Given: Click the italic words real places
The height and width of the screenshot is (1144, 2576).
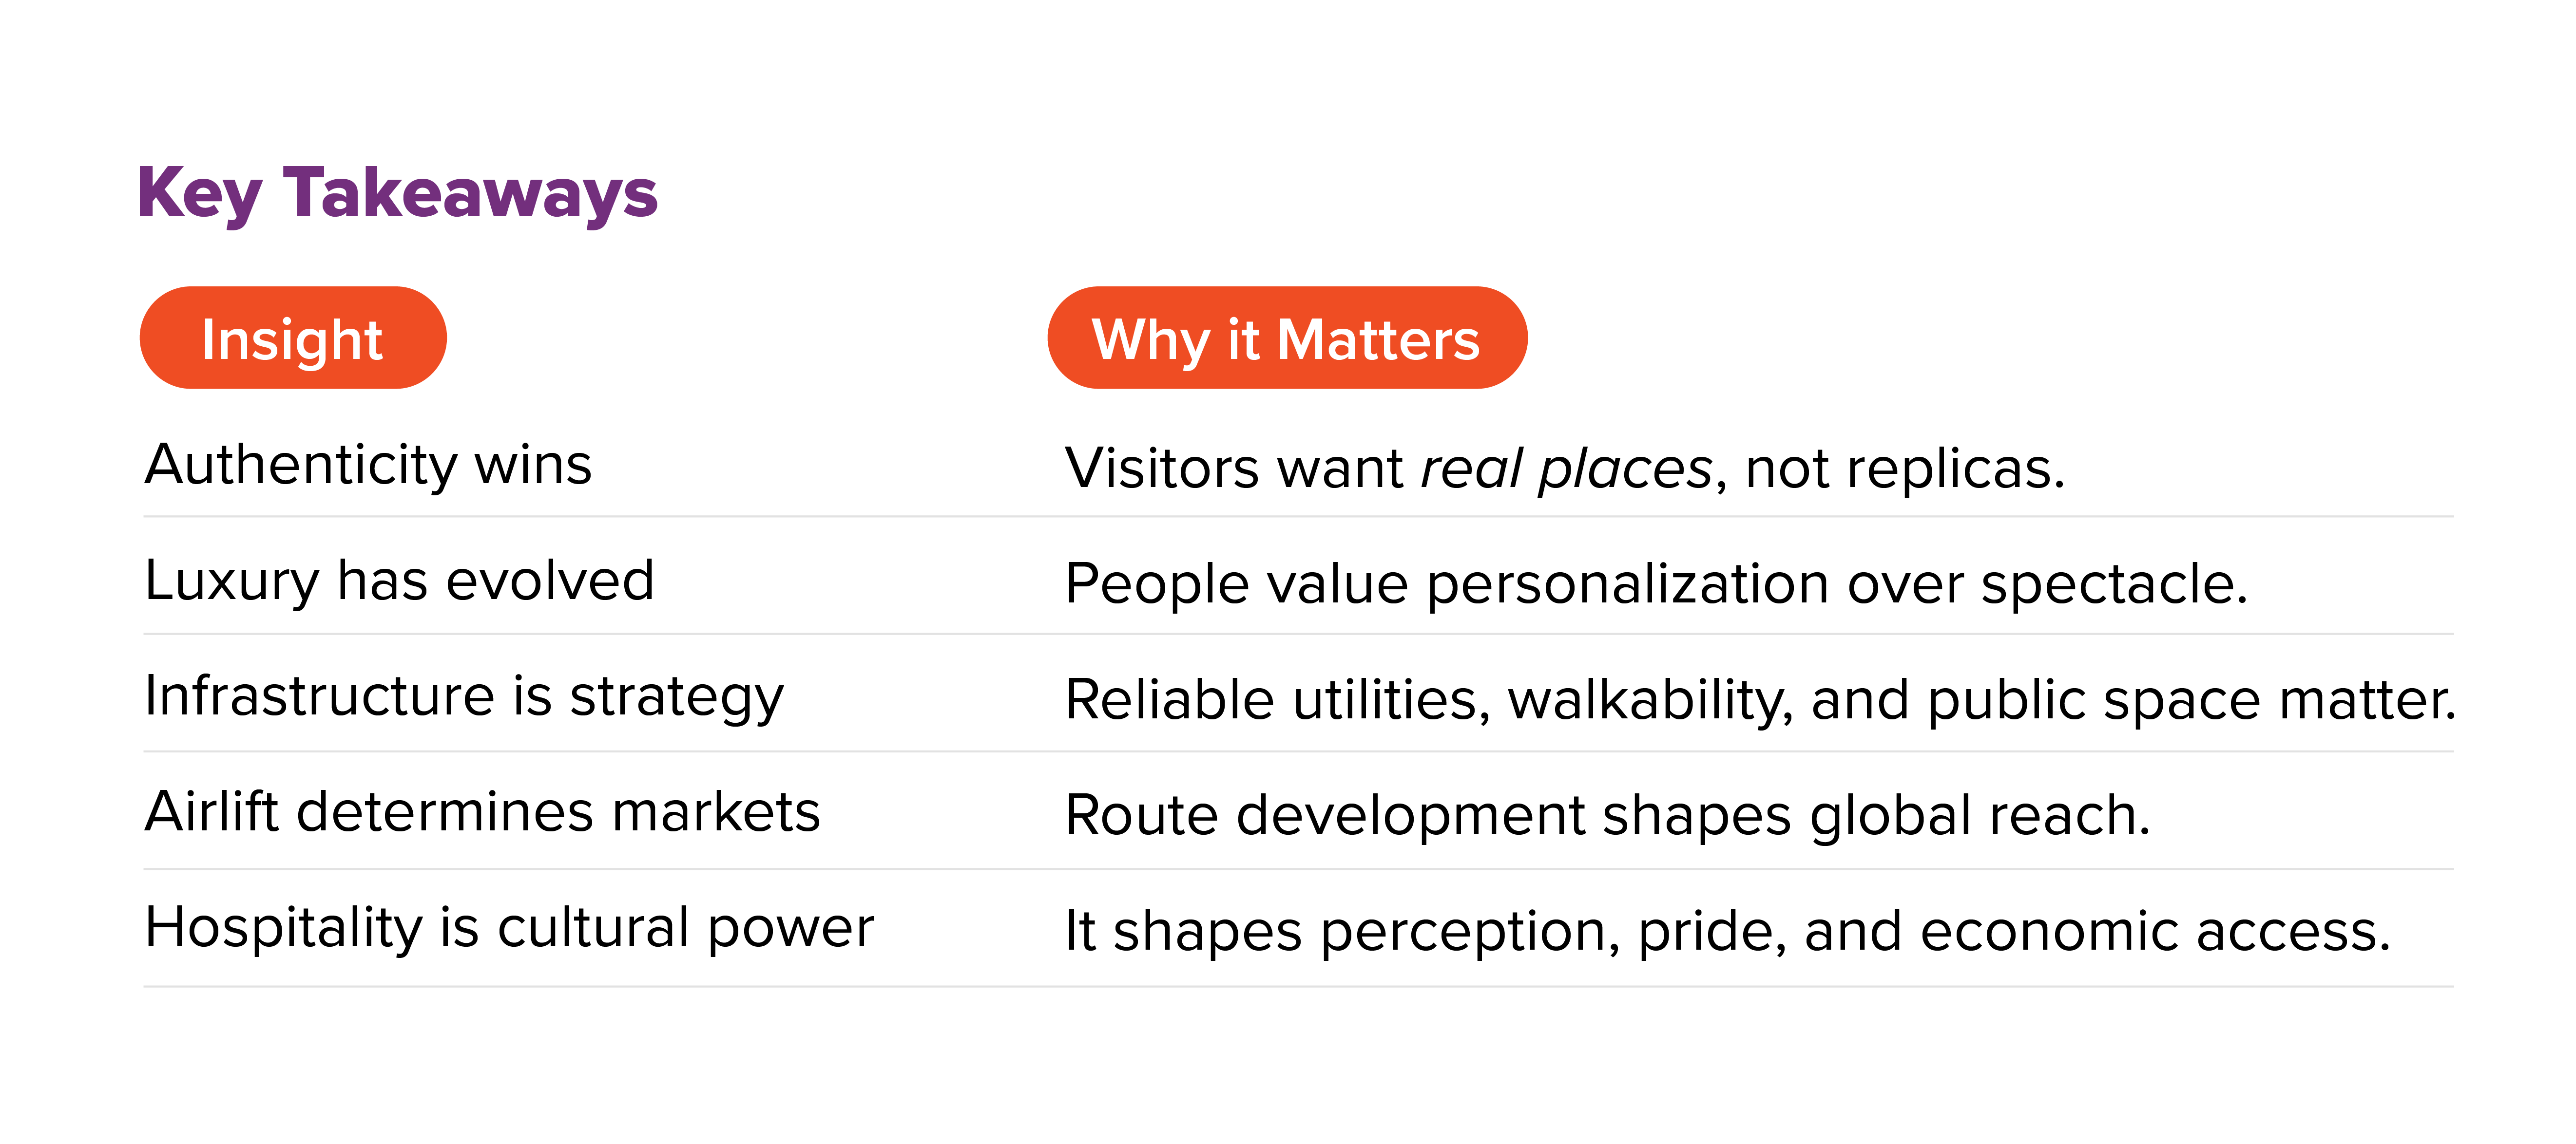Looking at the screenshot, I should [1566, 469].
